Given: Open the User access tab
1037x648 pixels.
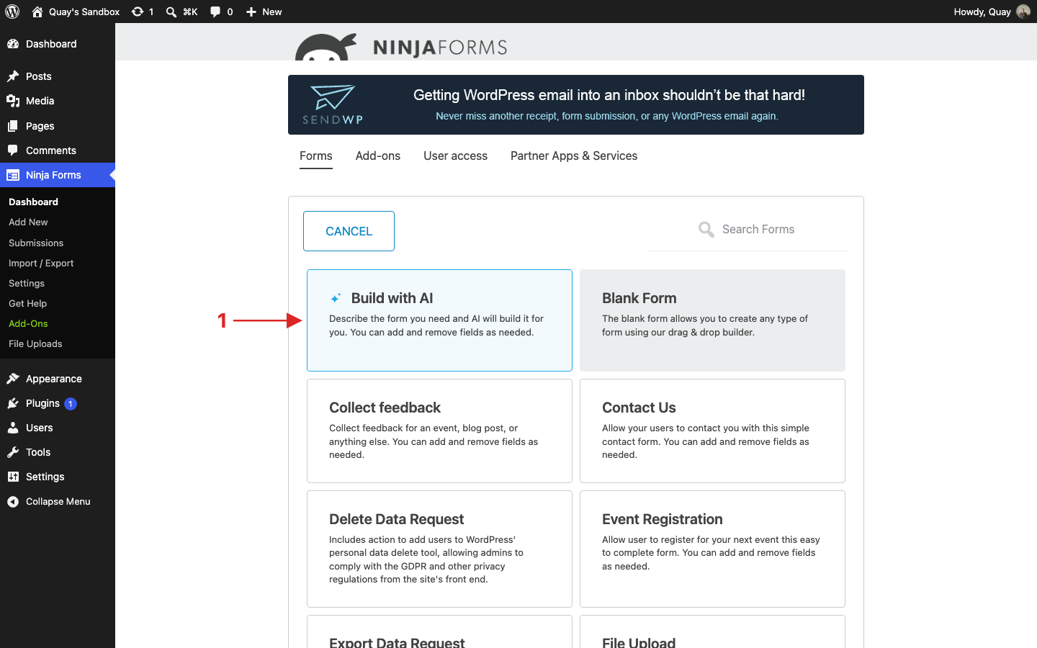Looking at the screenshot, I should (455, 156).
